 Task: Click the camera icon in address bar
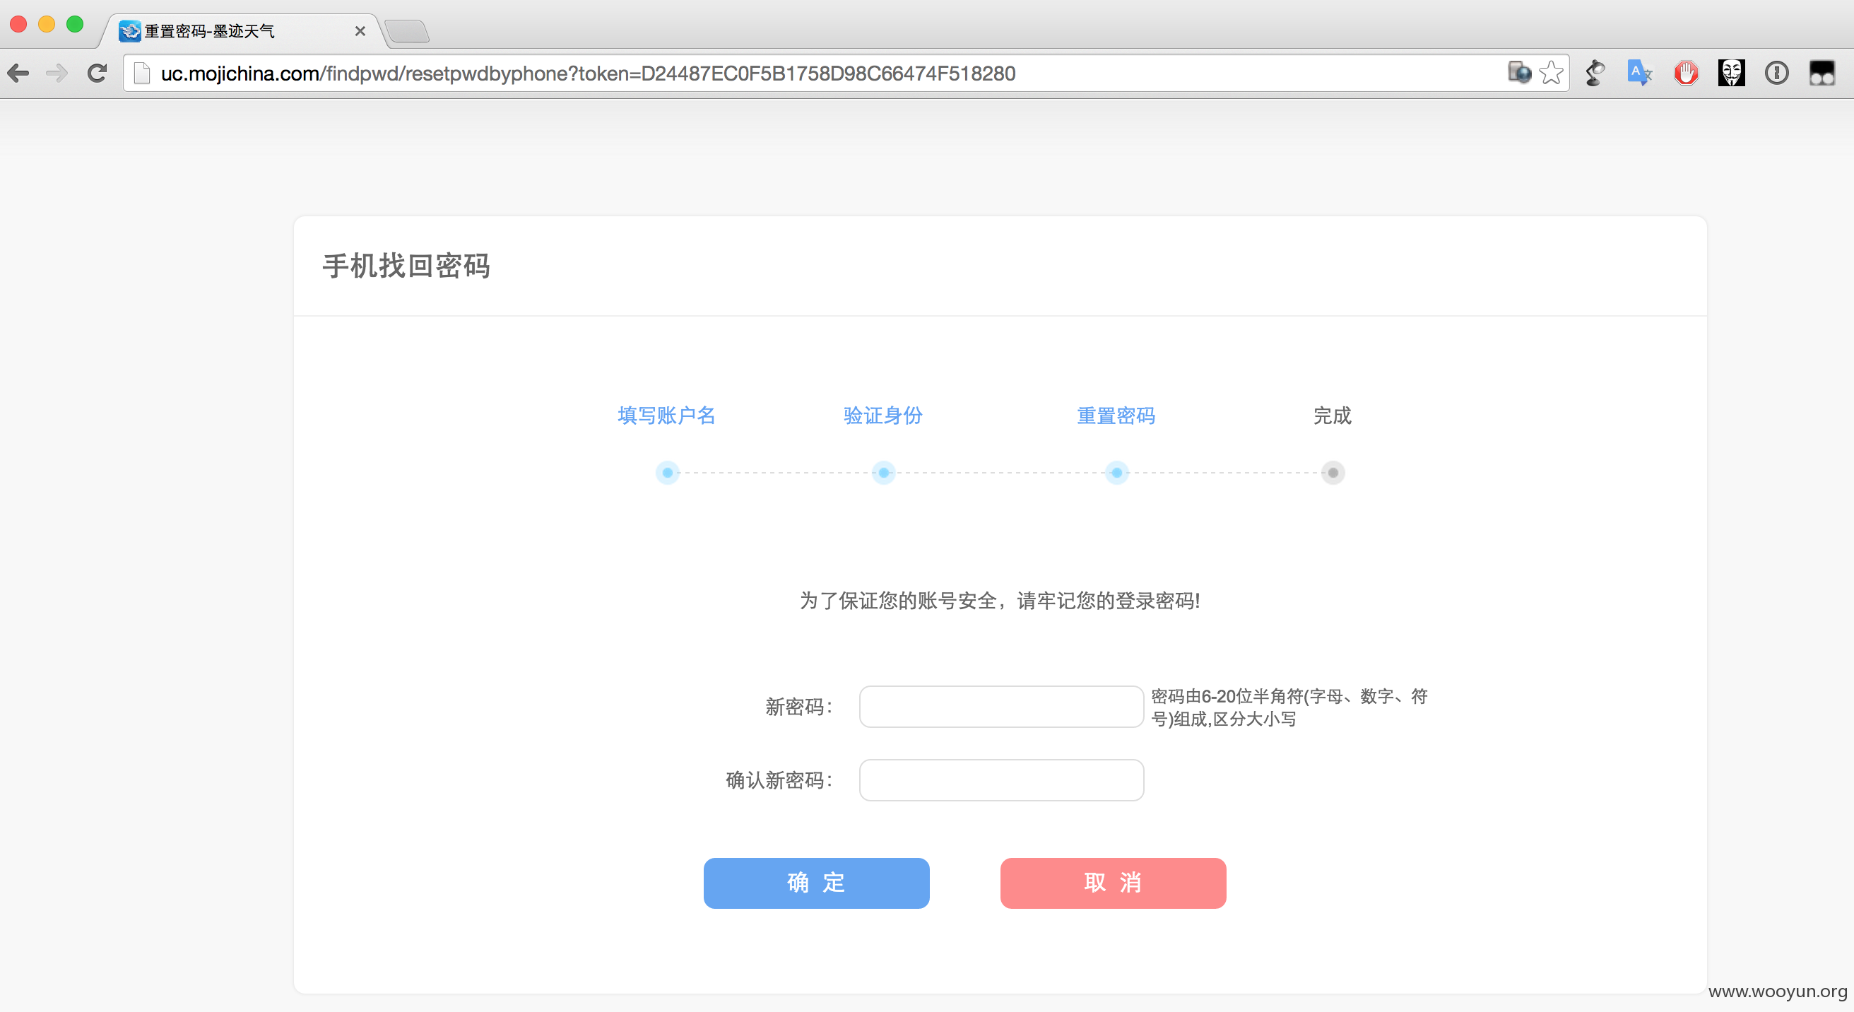pyautogui.click(x=1519, y=72)
